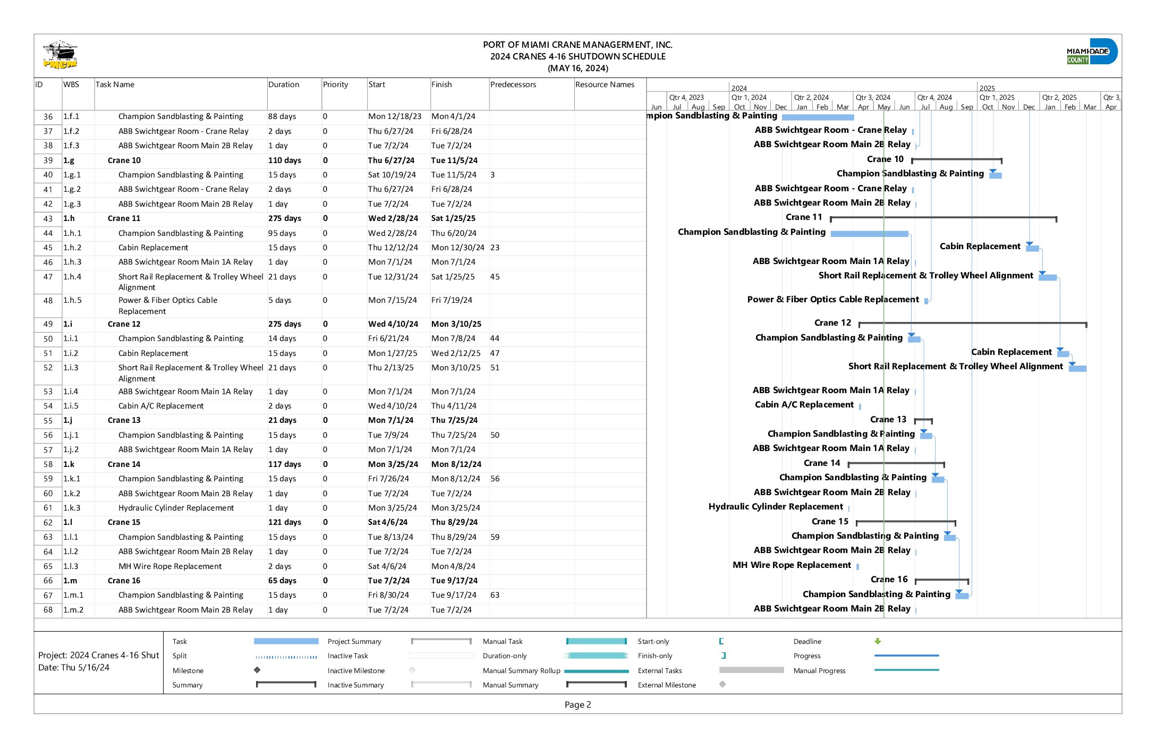Select the 'Crane 16' task name cell

tap(181, 581)
